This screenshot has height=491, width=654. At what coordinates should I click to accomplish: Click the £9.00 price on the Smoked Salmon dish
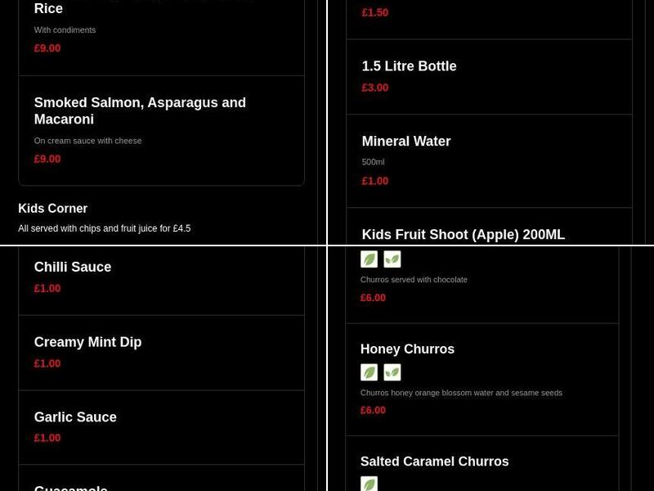click(x=47, y=159)
